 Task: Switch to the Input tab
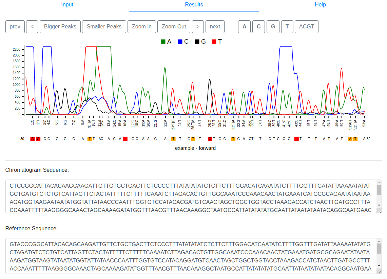click(x=67, y=5)
